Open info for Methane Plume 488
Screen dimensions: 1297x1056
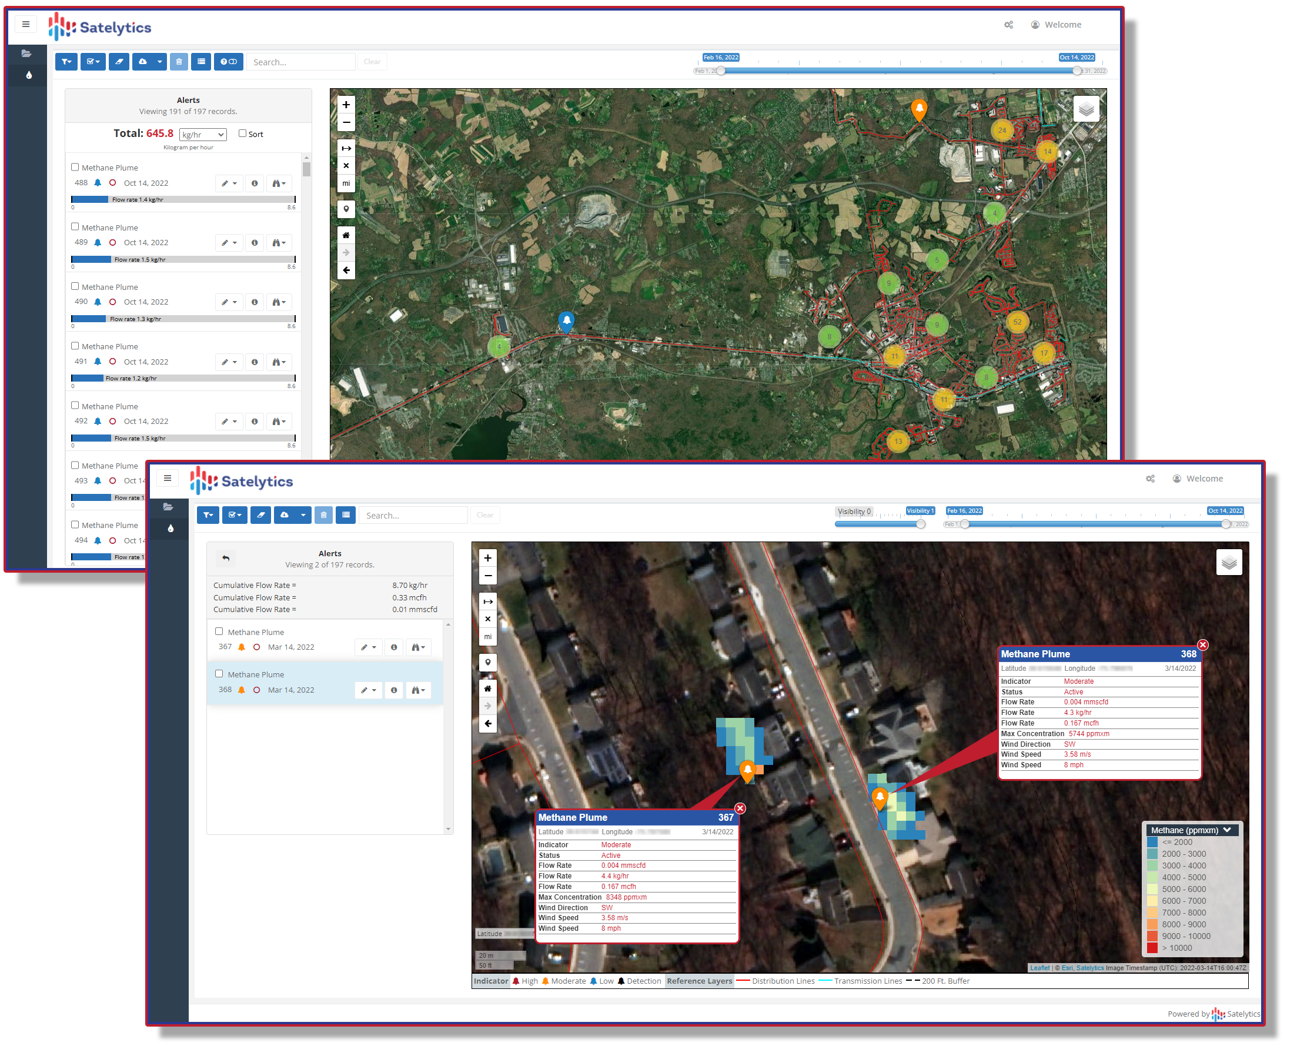[x=255, y=183]
